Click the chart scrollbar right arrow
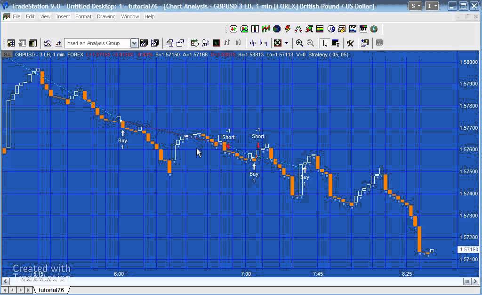The image size is (482, 295). tap(475, 281)
